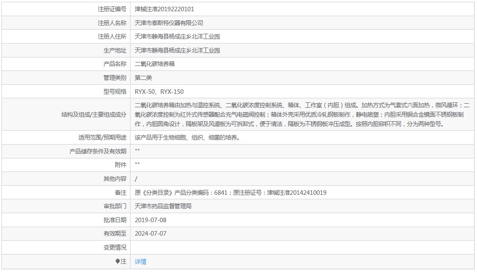The width and height of the screenshot is (477, 272).
Task: Click the 注册证编号 label
Action: click(x=112, y=9)
